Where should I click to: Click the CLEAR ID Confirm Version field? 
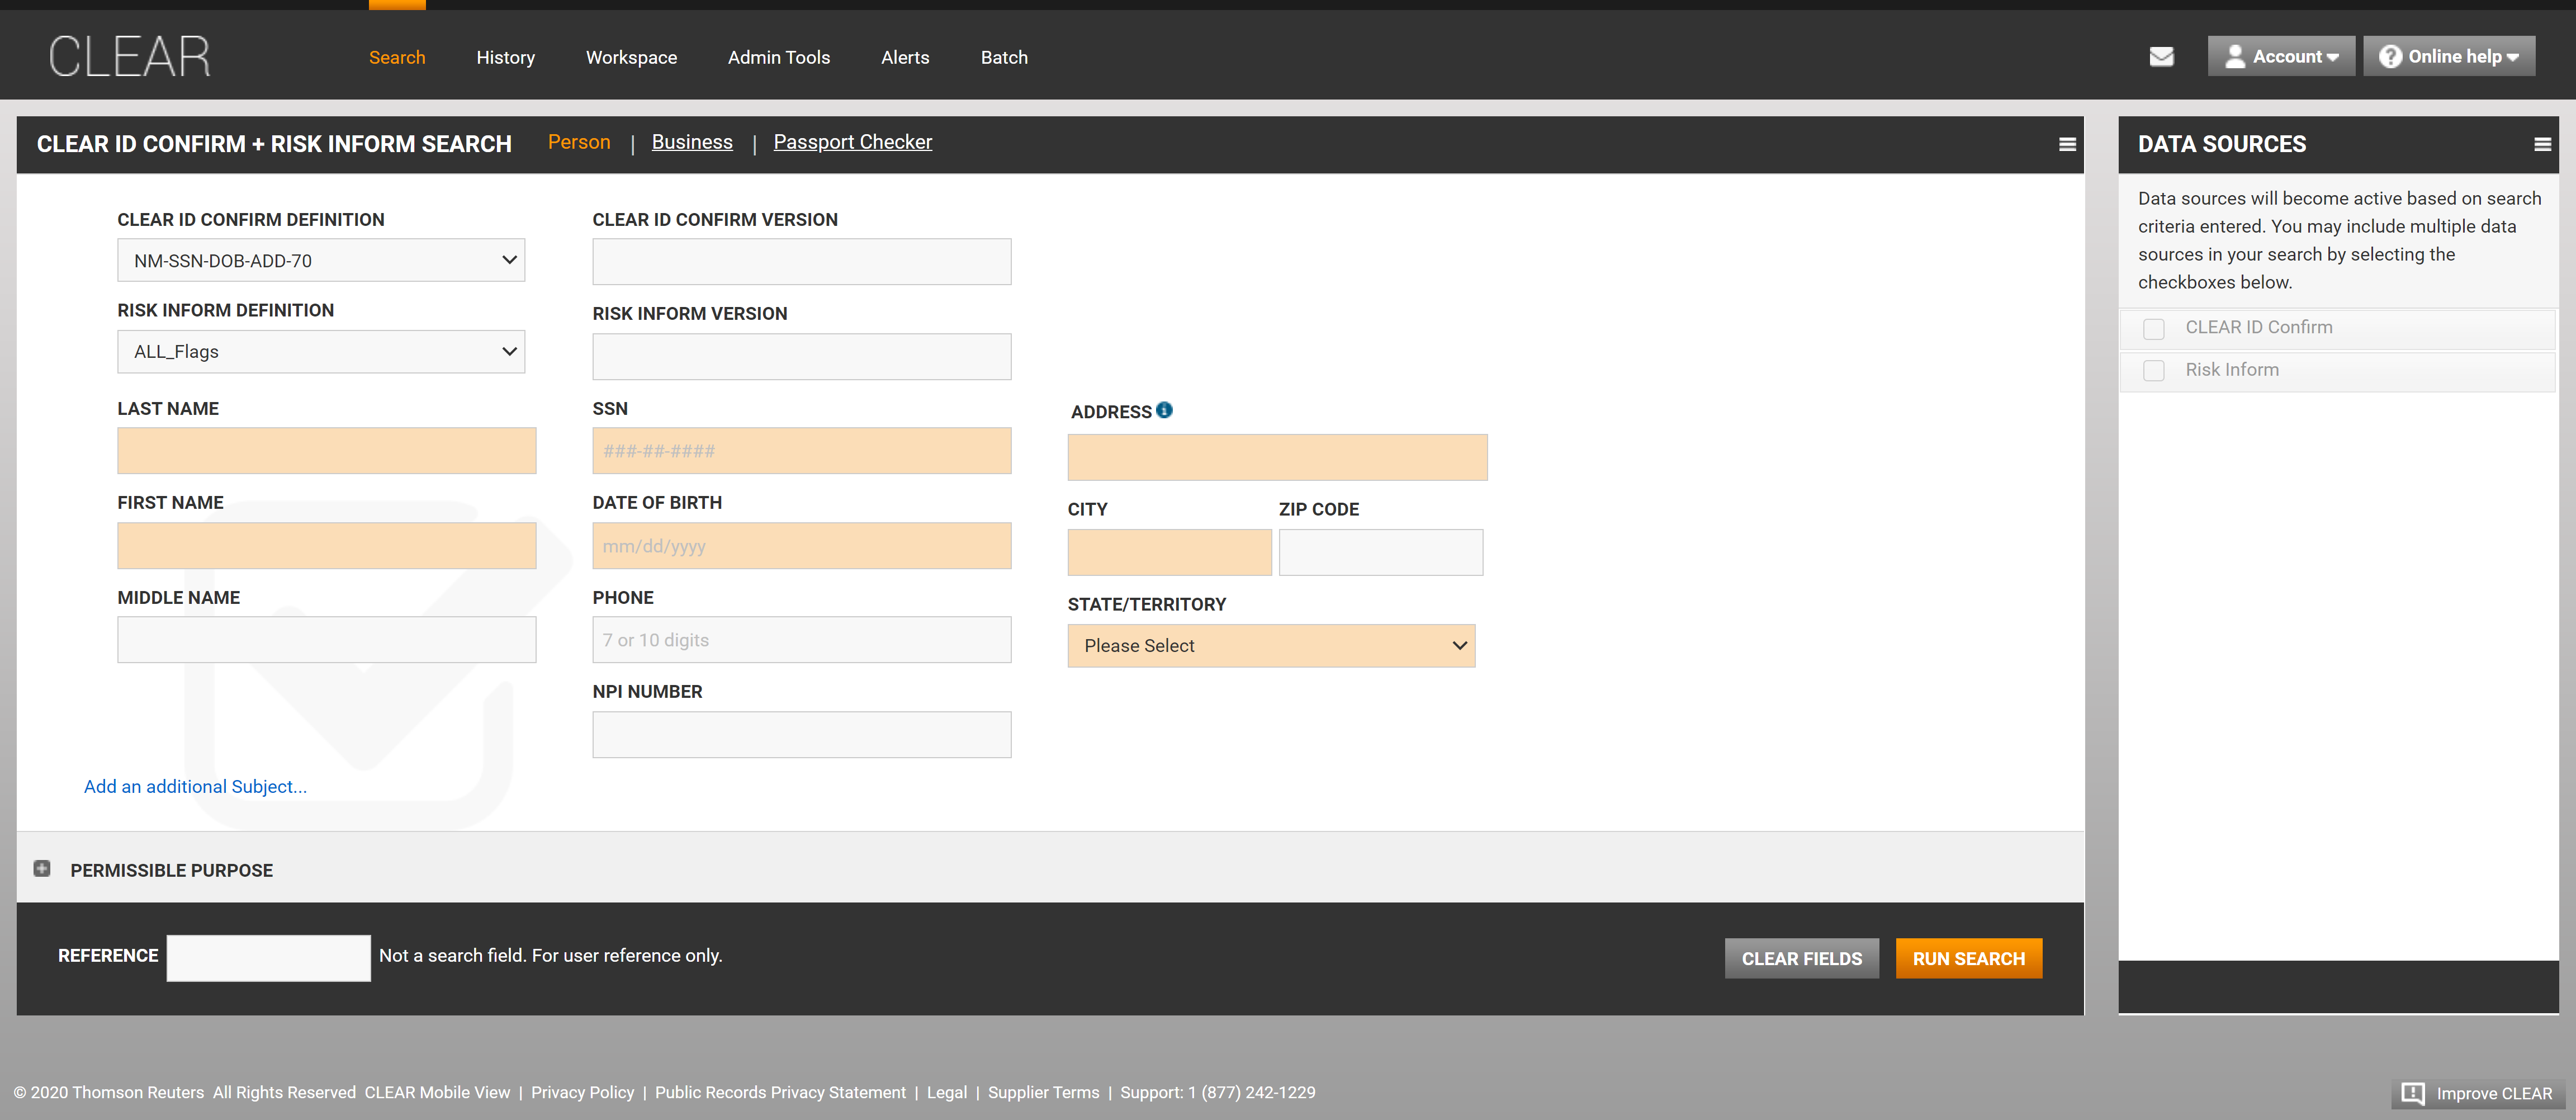[802, 261]
